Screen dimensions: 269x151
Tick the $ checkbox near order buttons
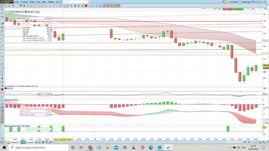[x=246, y=9]
